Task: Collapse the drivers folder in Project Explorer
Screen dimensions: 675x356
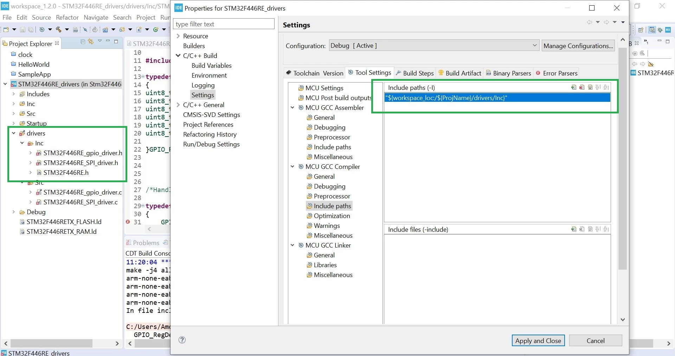Action: [x=14, y=133]
